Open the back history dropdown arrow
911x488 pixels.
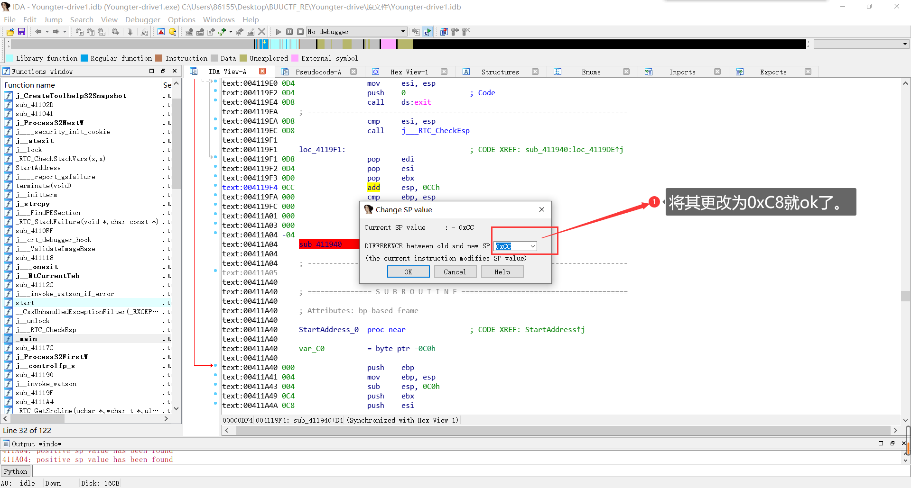47,32
